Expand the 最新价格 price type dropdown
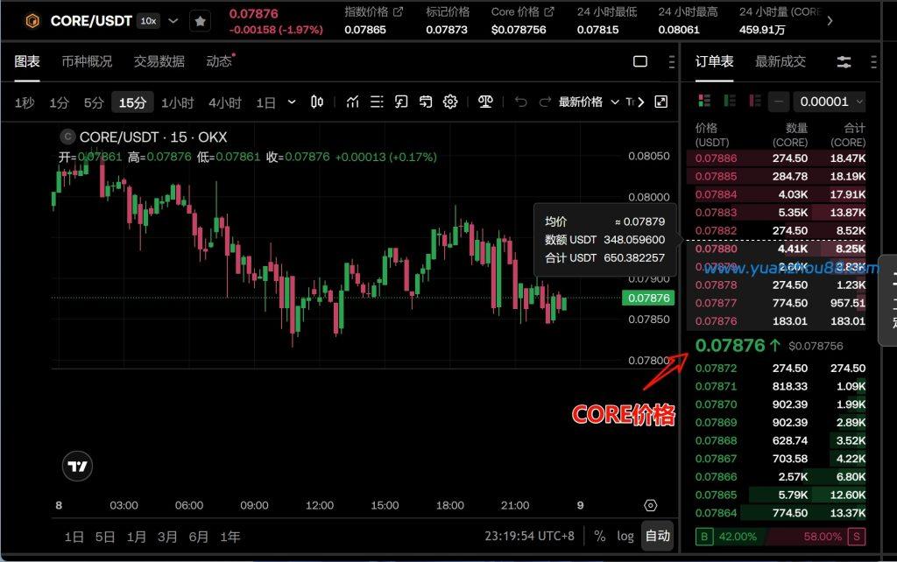The image size is (897, 562). point(589,102)
